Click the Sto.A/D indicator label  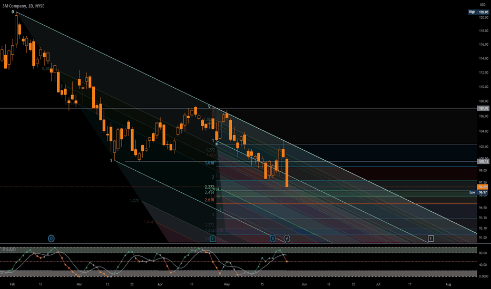pyautogui.click(x=9, y=249)
